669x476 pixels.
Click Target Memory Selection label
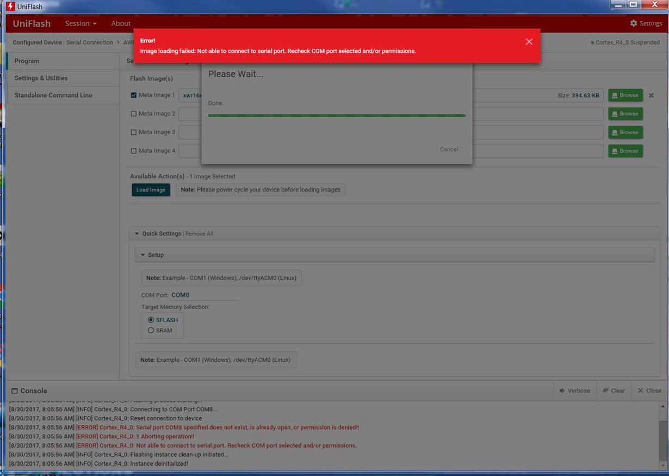175,307
